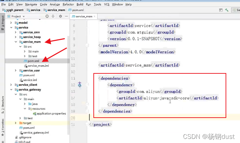
Task: Toggle the 1: Project tool window tab
Action: tap(3, 23)
